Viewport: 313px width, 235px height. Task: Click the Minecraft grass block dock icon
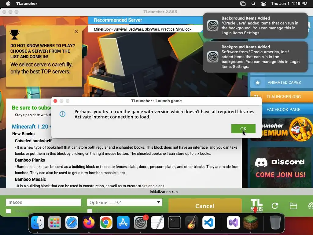click(251, 222)
